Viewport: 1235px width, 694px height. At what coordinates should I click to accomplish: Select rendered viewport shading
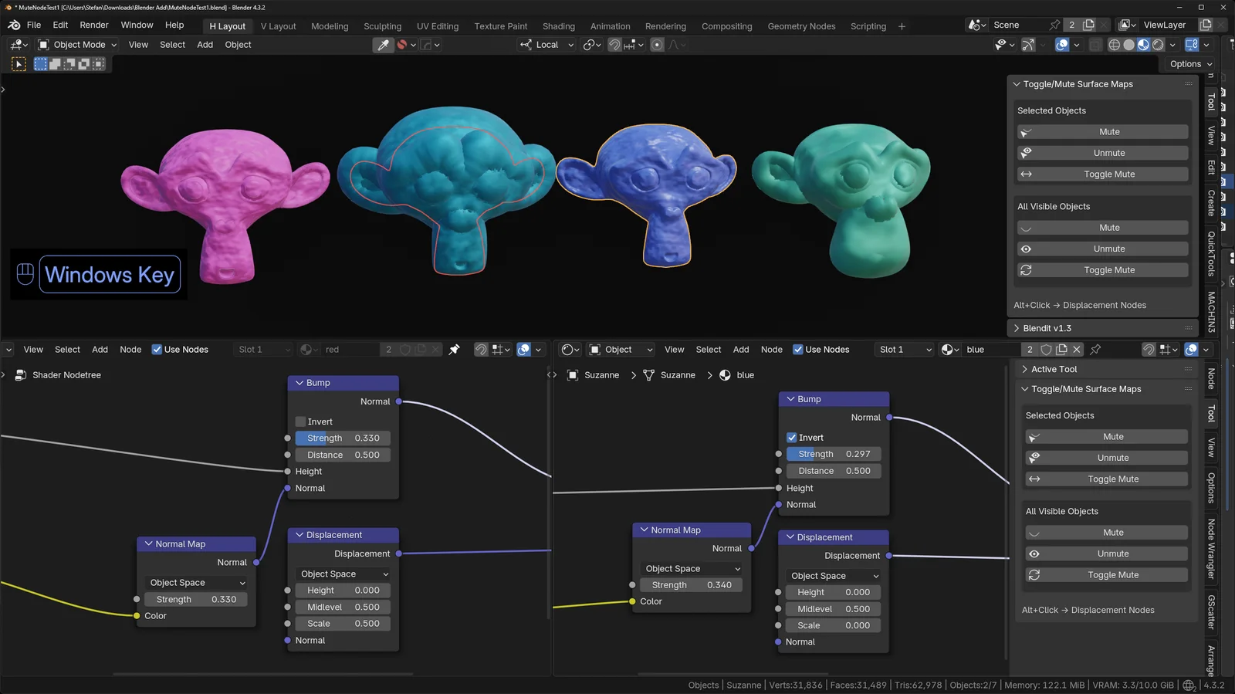click(x=1158, y=45)
